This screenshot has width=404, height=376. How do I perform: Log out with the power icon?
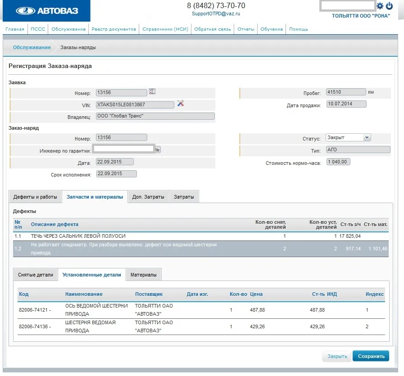(389, 6)
